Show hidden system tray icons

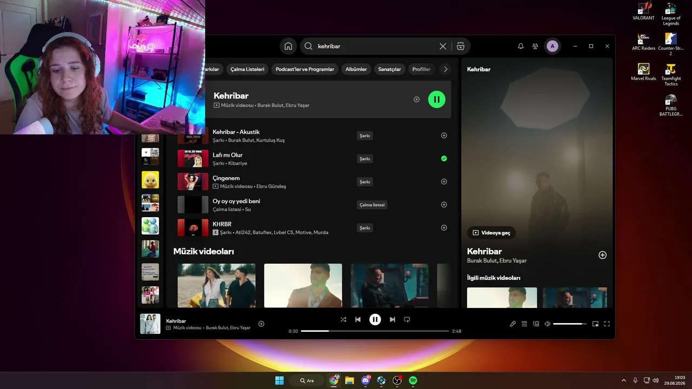pyautogui.click(x=623, y=380)
